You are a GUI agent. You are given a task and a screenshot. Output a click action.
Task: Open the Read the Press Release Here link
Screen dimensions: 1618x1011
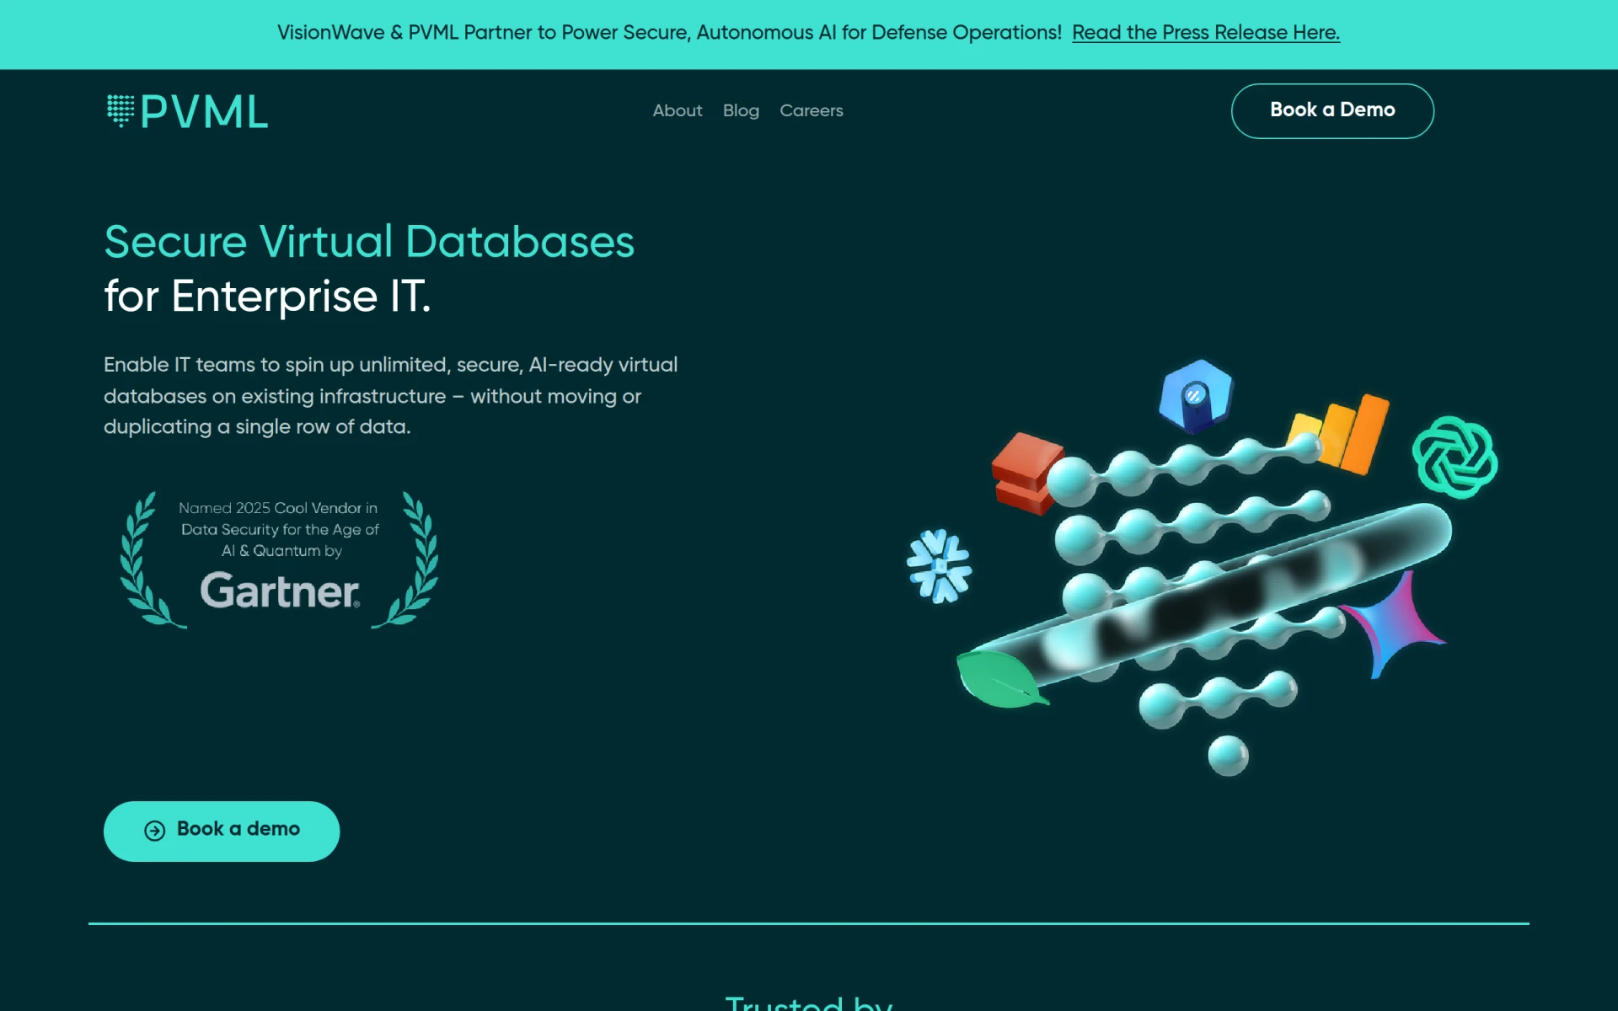(x=1205, y=32)
